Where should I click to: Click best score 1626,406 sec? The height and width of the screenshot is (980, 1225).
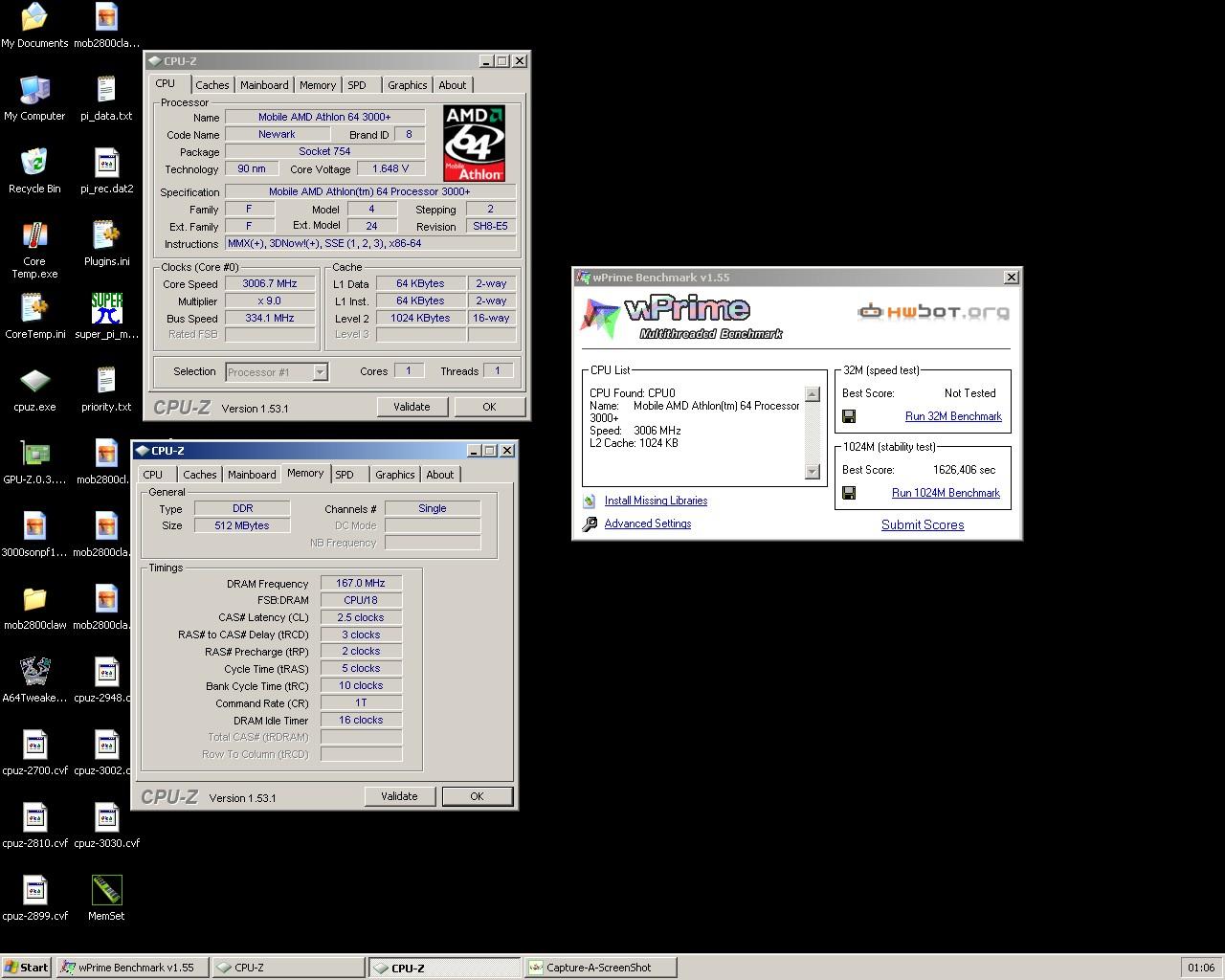[964, 470]
